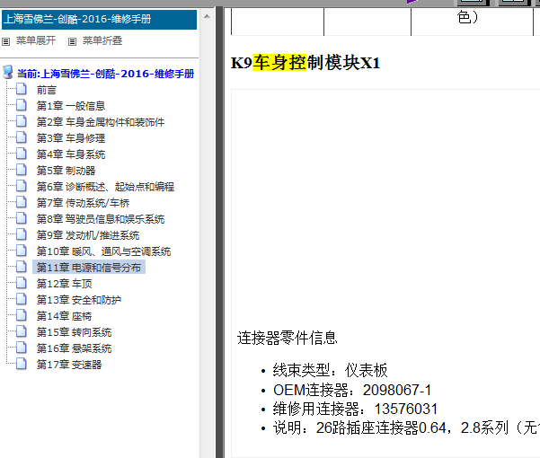Click the page icon beside 第14章 座椅
Image resolution: width=540 pixels, height=458 pixels.
[22, 315]
